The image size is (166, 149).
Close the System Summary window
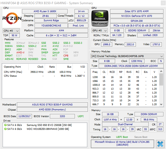(x=163, y=3)
